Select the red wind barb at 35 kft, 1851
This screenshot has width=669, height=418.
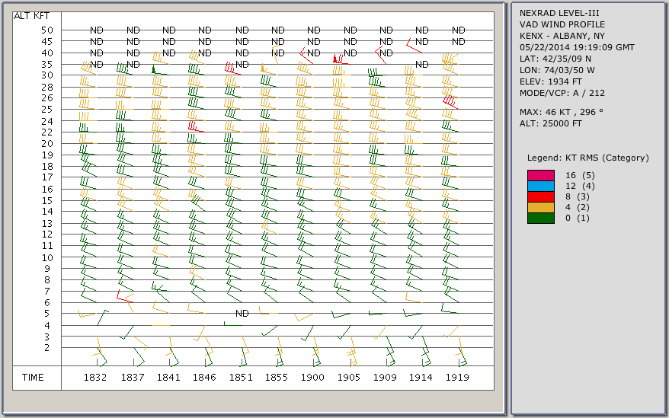[231, 69]
